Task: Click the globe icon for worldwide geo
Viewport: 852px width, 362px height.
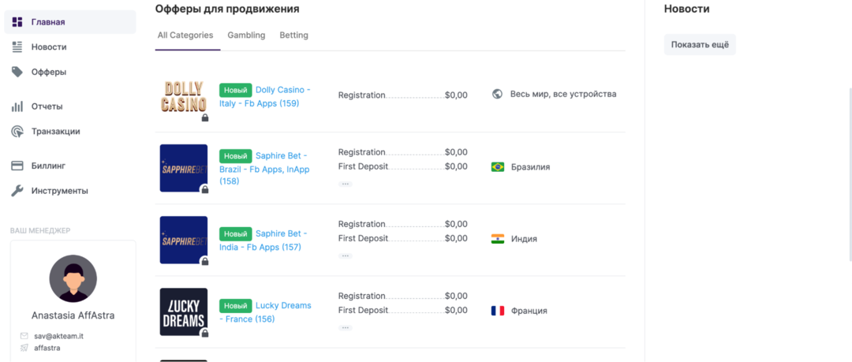Action: [498, 94]
